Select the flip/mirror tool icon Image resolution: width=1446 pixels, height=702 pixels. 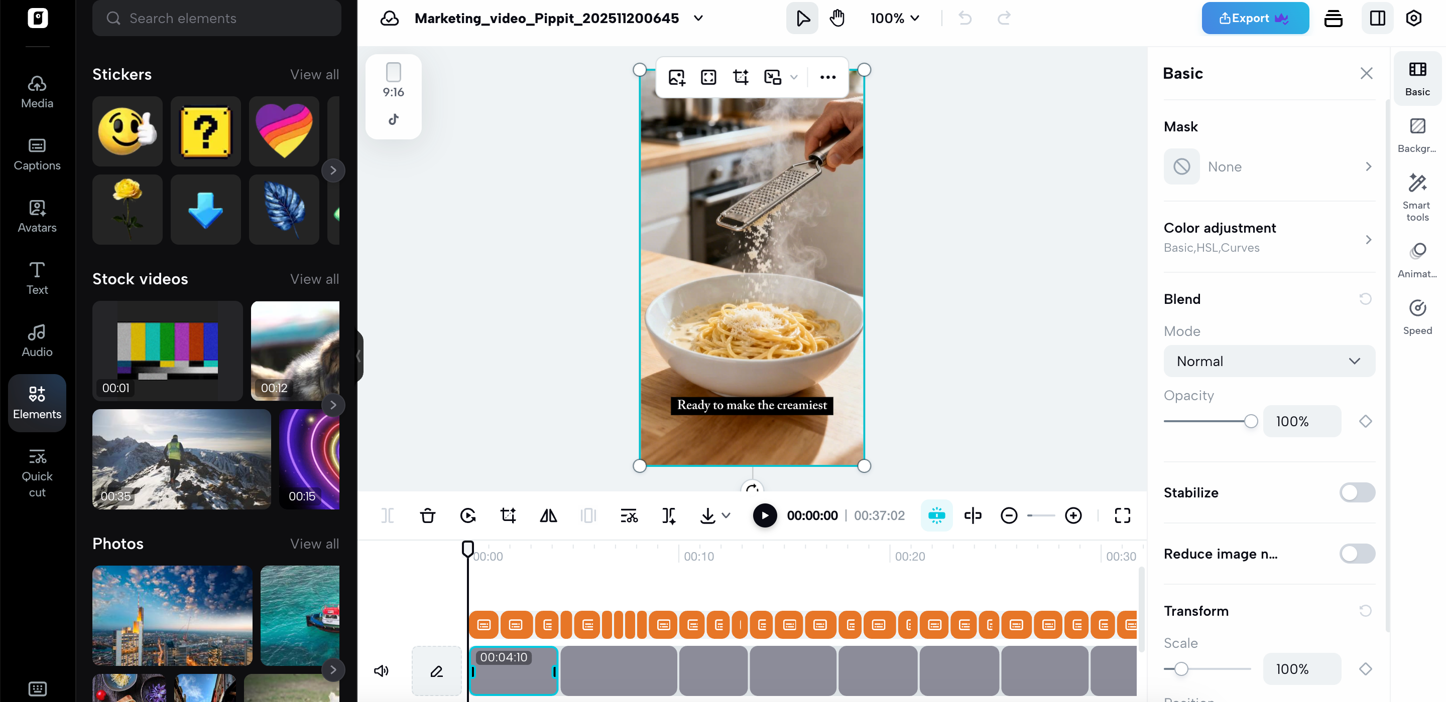pos(548,515)
